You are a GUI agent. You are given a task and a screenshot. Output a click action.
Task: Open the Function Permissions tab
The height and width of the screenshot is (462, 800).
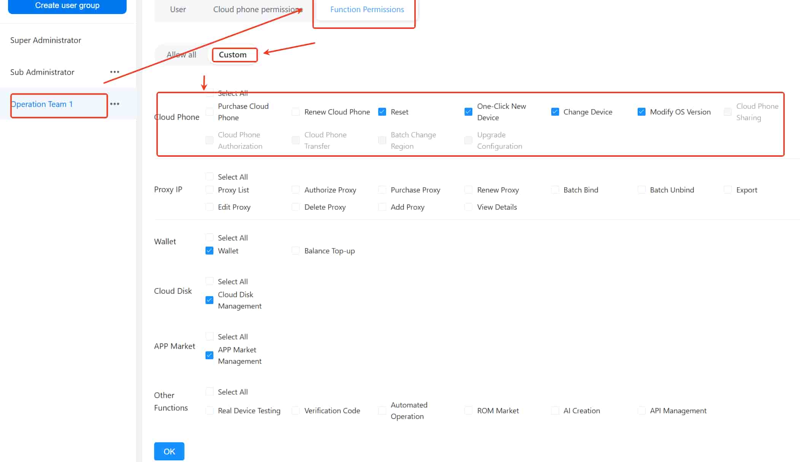click(367, 10)
